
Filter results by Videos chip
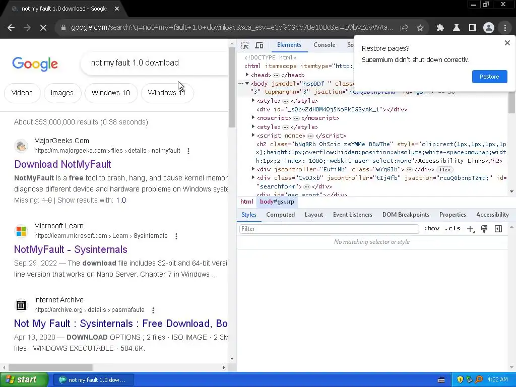(22, 93)
